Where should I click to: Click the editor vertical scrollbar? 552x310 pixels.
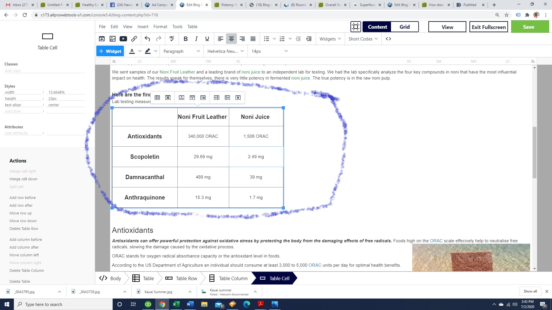[x=534, y=152]
